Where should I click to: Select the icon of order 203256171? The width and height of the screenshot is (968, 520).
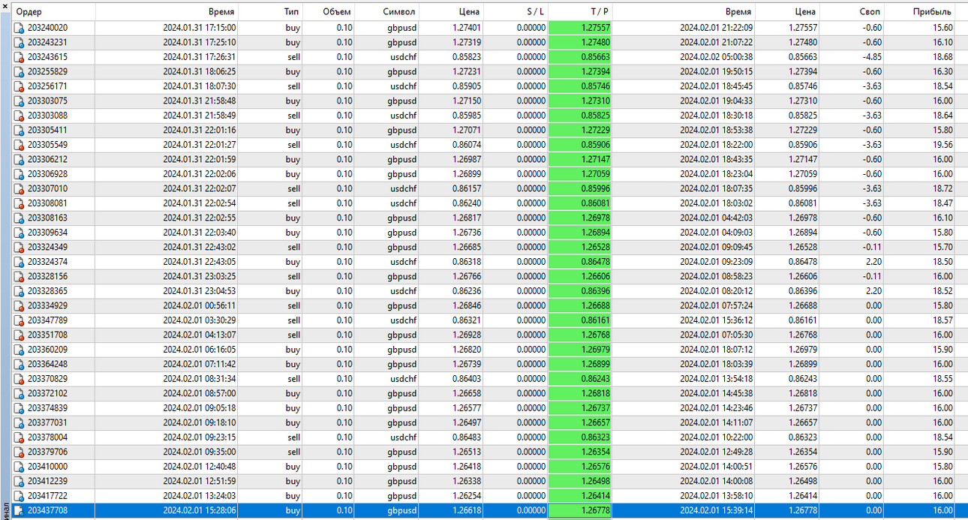point(20,86)
